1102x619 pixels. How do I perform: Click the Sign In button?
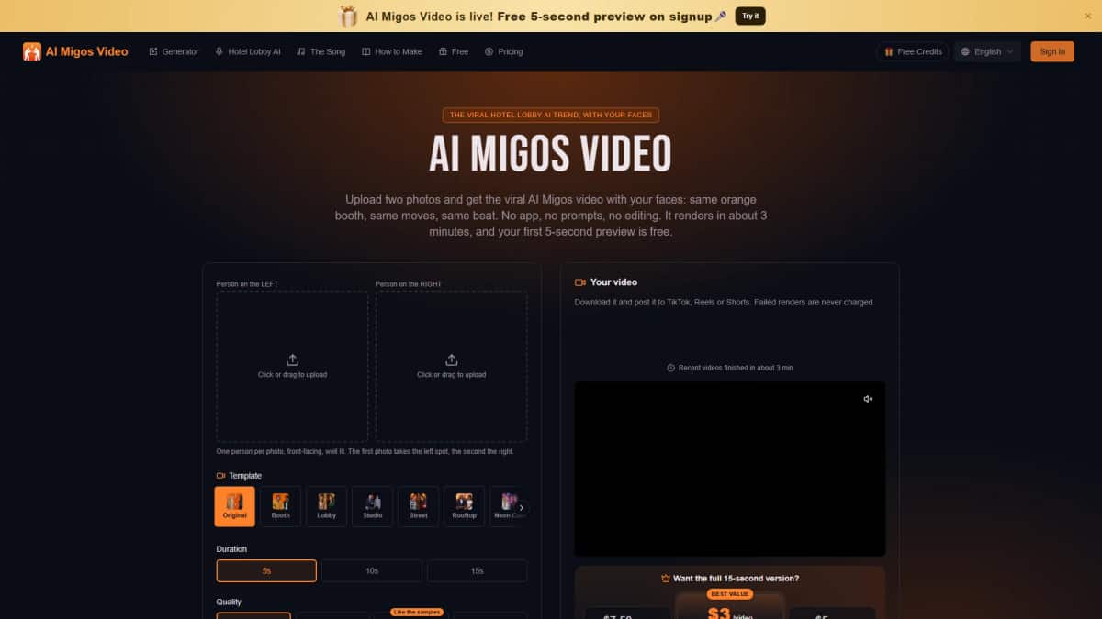[x=1052, y=51]
